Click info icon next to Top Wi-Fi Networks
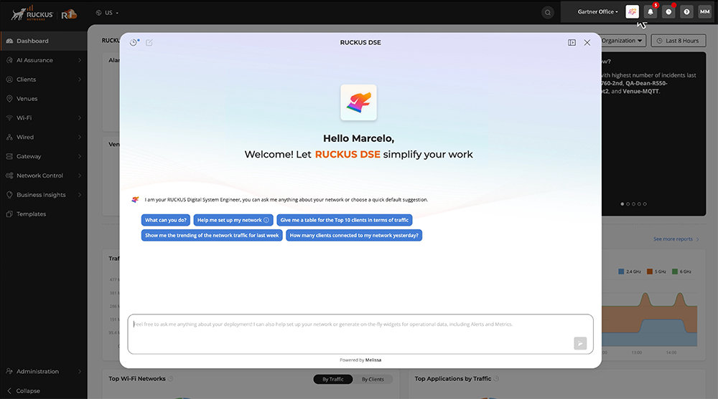718x399 pixels. click(170, 378)
